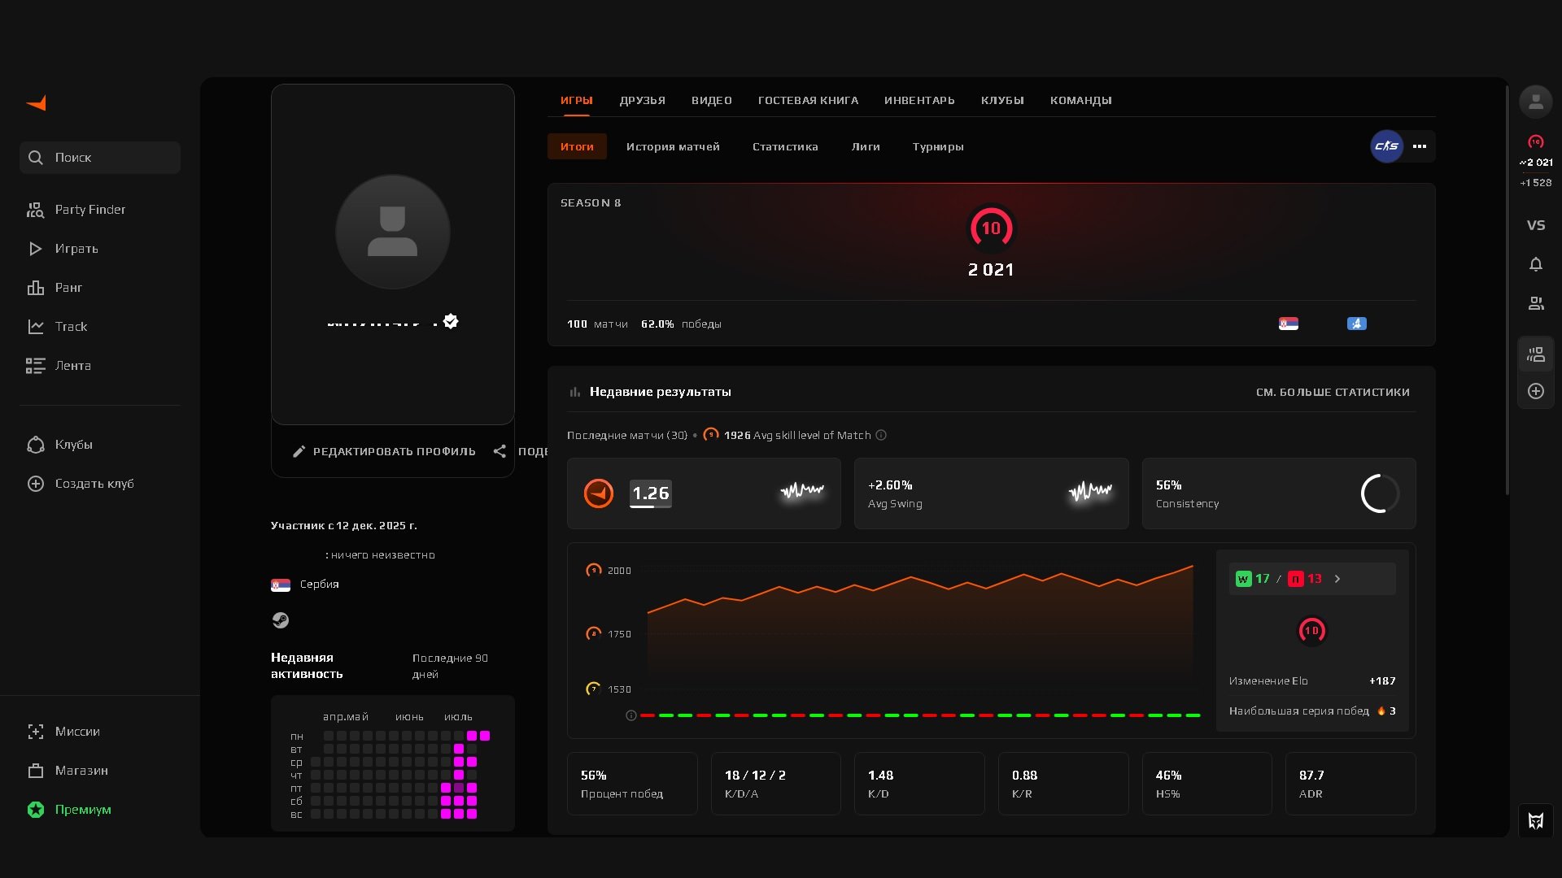
Task: Click the share icon beside edit profile
Action: (500, 451)
